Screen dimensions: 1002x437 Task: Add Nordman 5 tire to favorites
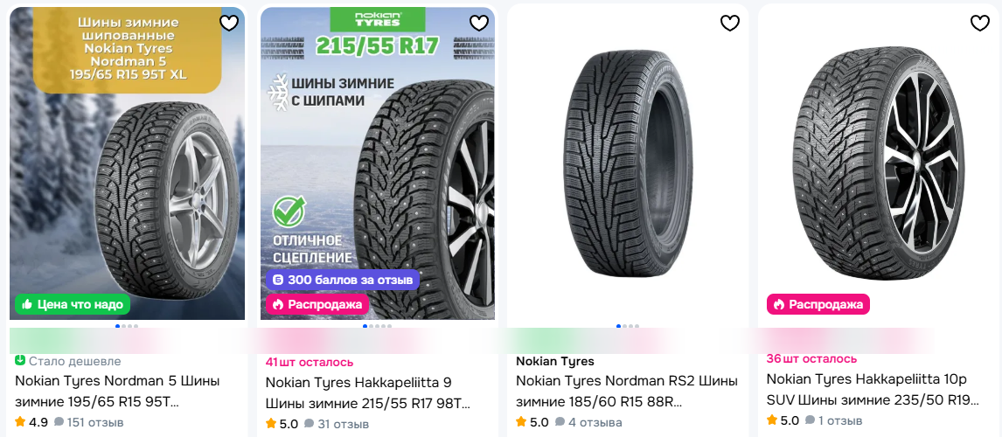(x=229, y=23)
